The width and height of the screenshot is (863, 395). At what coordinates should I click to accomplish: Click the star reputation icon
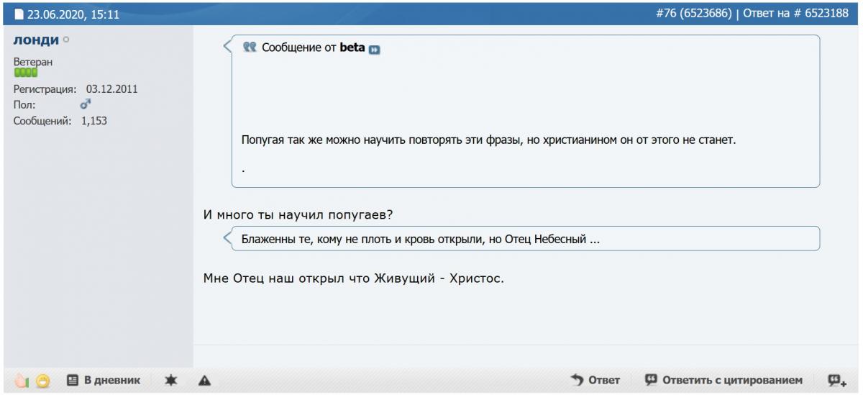click(x=170, y=380)
